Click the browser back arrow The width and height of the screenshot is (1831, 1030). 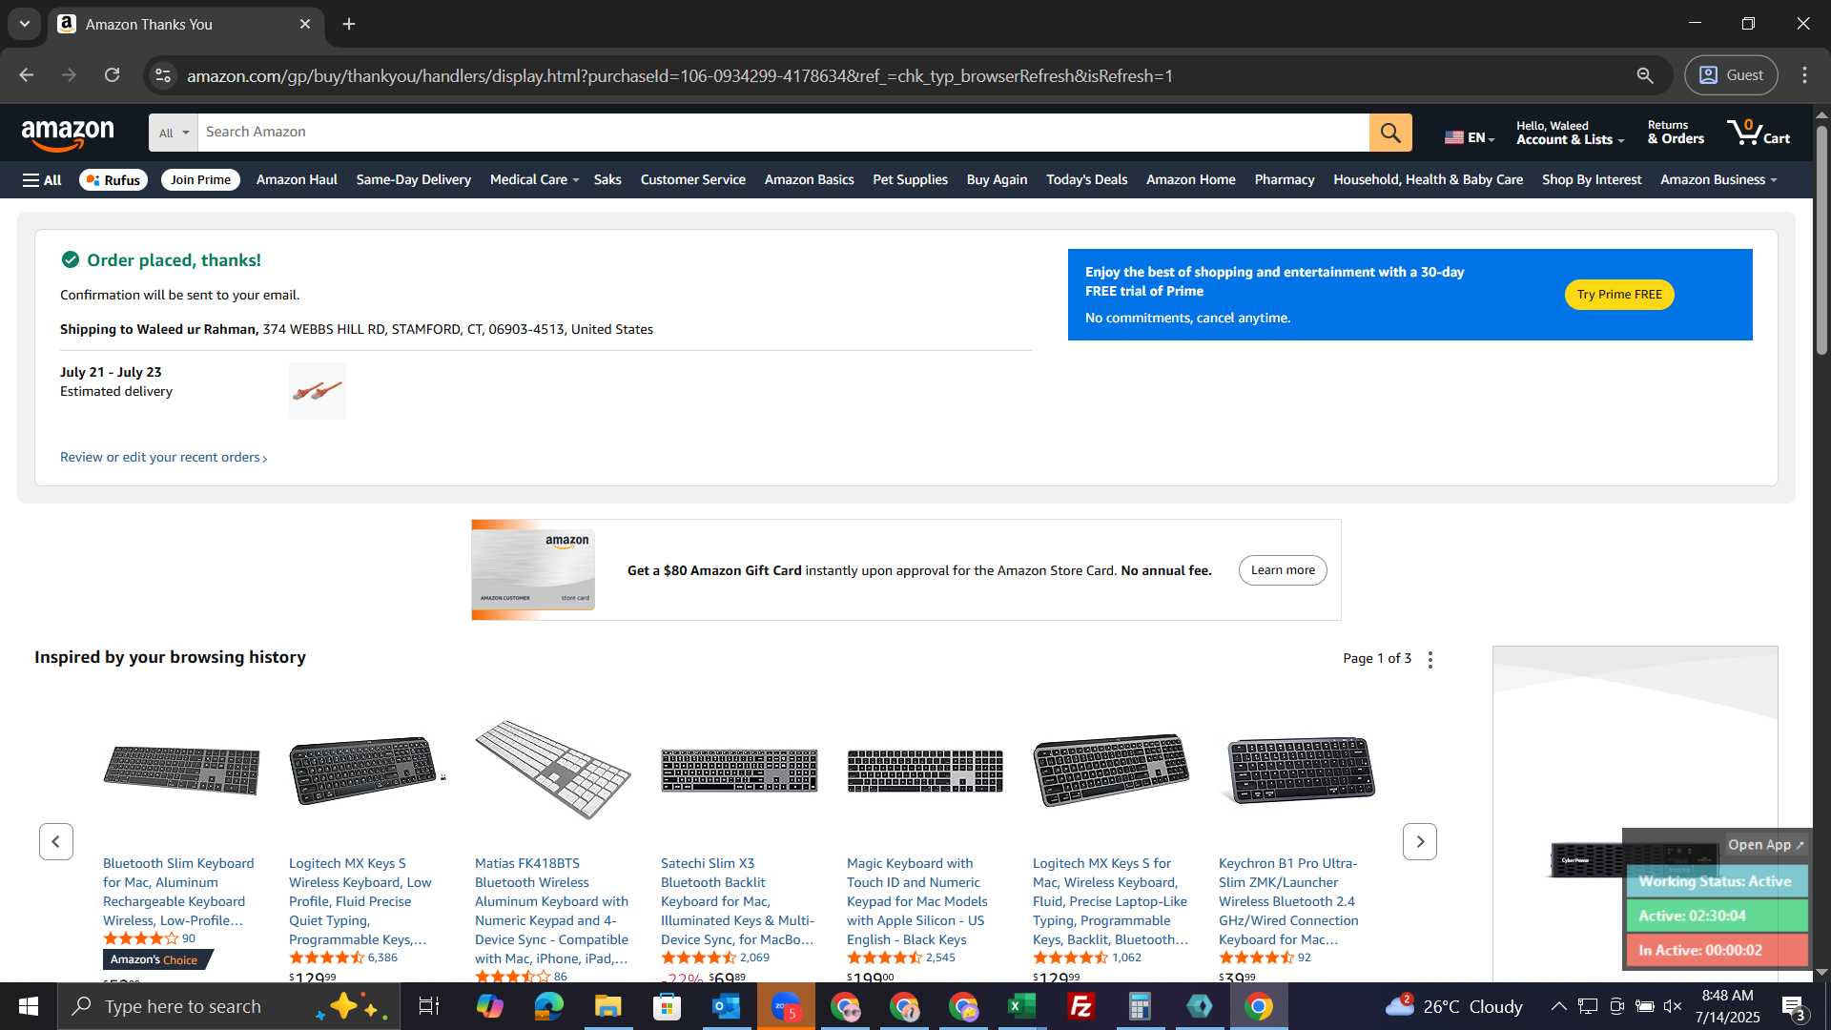(26, 75)
